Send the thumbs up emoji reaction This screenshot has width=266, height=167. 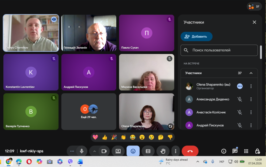pos(105,137)
